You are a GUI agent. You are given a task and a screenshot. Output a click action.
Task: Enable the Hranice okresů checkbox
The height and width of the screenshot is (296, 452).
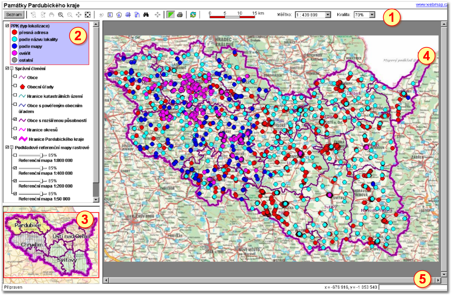tap(15, 129)
